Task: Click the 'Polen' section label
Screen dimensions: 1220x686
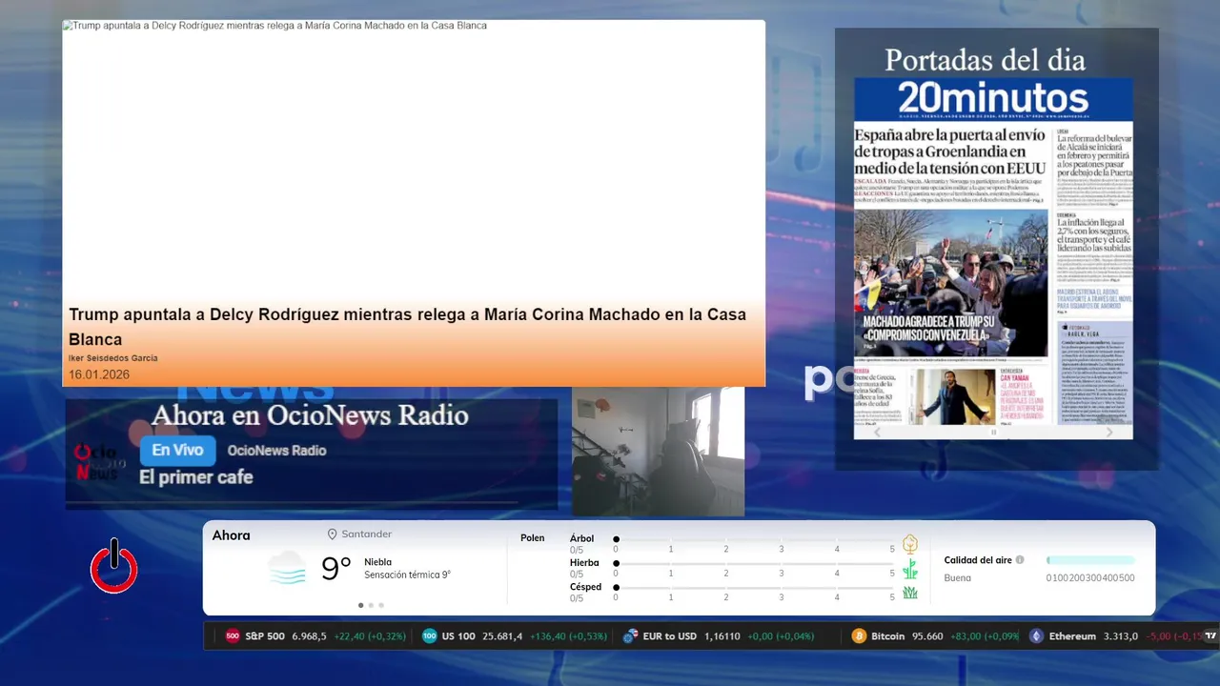Action: coord(532,538)
